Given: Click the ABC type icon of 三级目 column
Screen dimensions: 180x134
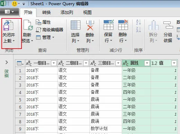Looking at the screenshot, I should pos(93,63).
